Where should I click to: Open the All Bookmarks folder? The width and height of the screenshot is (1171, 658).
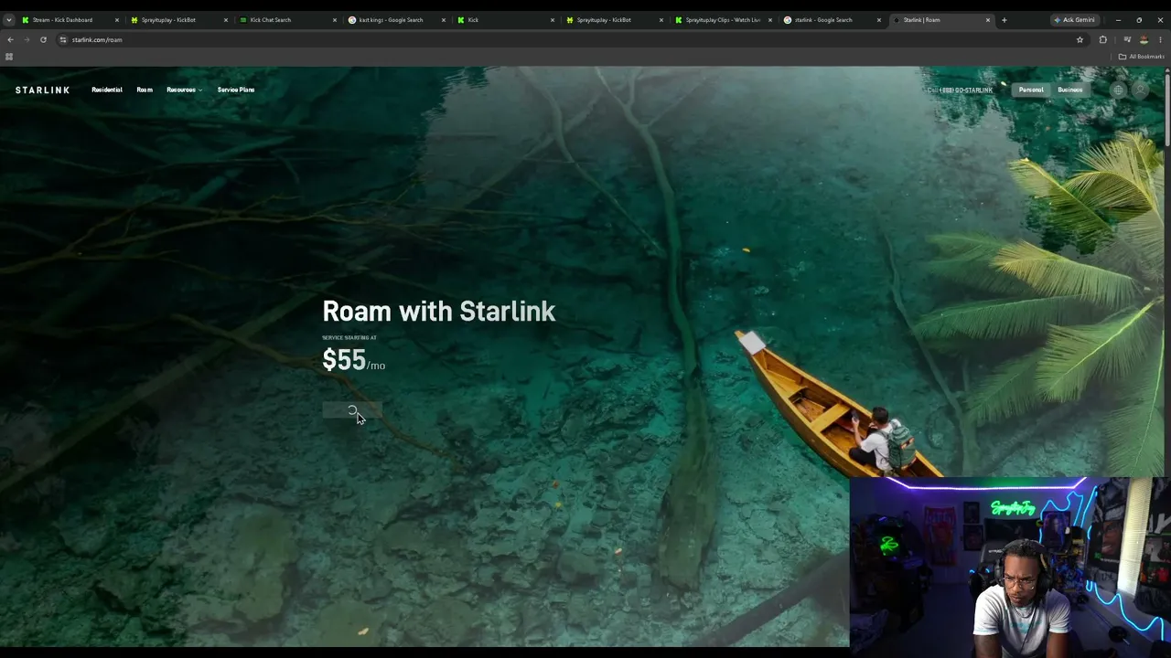point(1141,57)
